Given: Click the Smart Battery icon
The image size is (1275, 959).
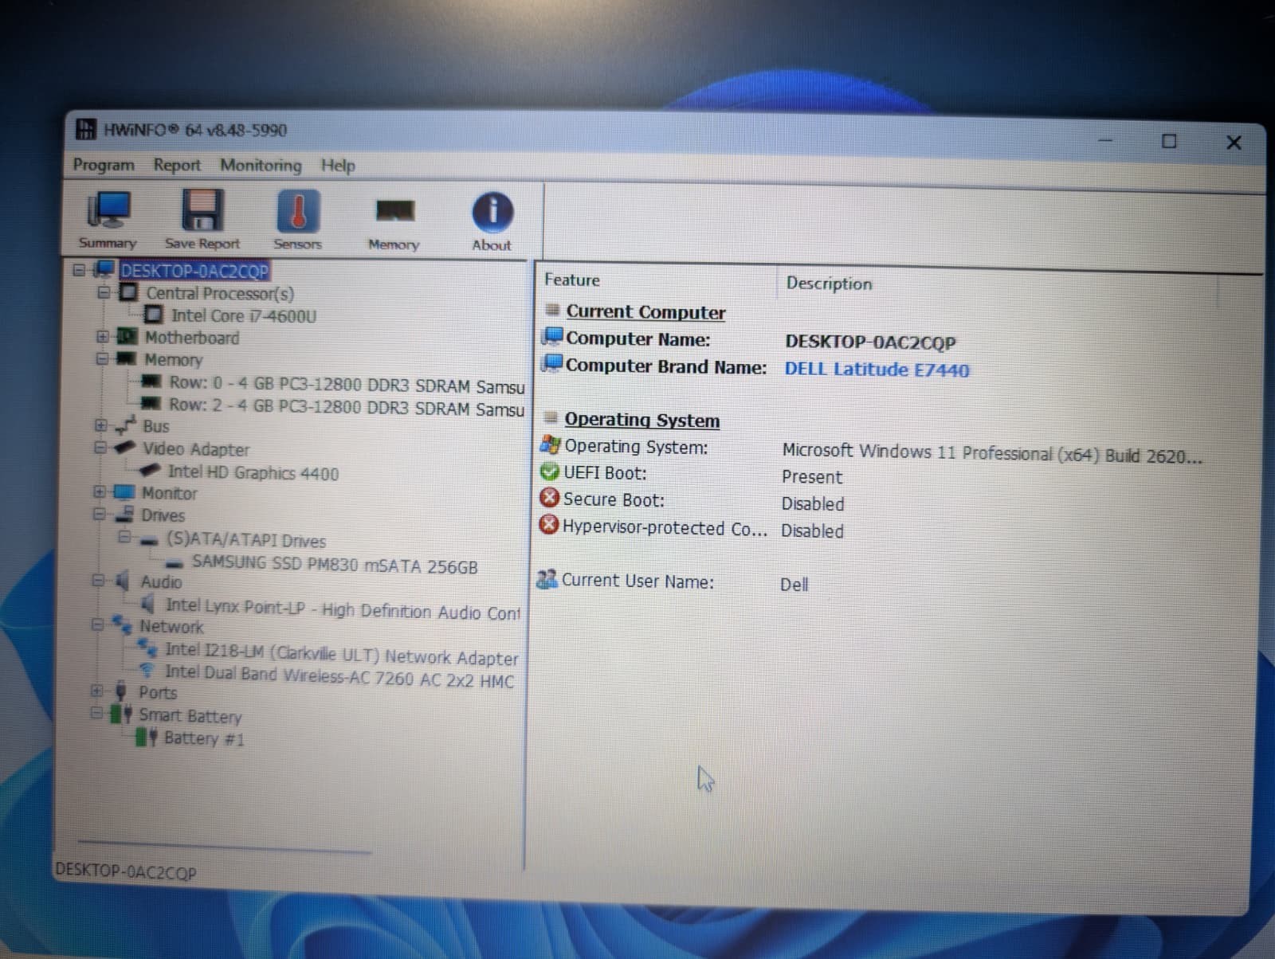Looking at the screenshot, I should point(121,713).
